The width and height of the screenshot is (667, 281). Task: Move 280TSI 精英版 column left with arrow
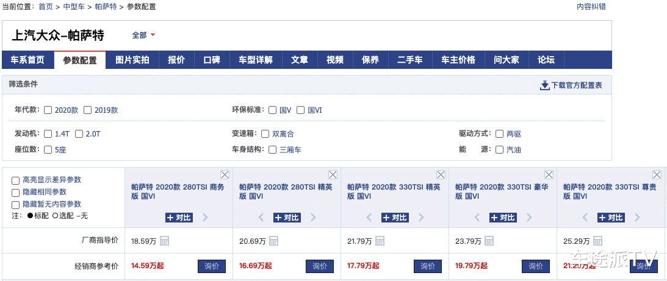pyautogui.click(x=261, y=218)
